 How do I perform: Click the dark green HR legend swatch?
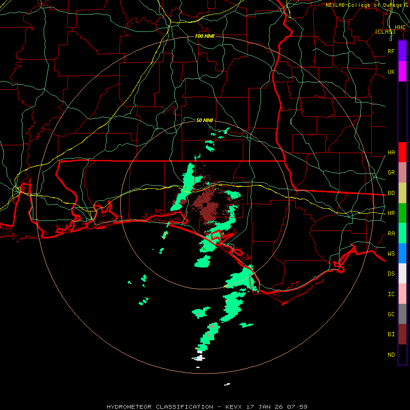coord(402,213)
